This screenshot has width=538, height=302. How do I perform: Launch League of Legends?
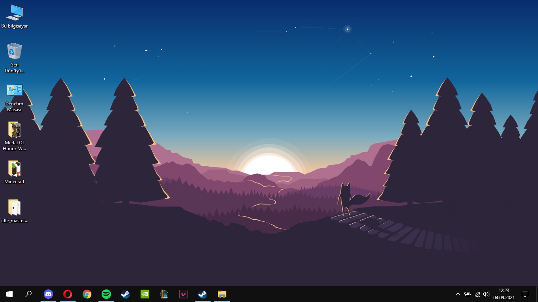164,294
